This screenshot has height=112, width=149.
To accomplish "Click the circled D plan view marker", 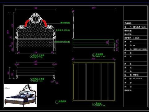I will pyautogui.click(x=94, y=105).
